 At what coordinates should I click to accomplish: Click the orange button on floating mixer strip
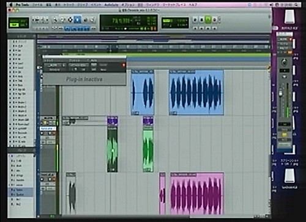[289, 52]
